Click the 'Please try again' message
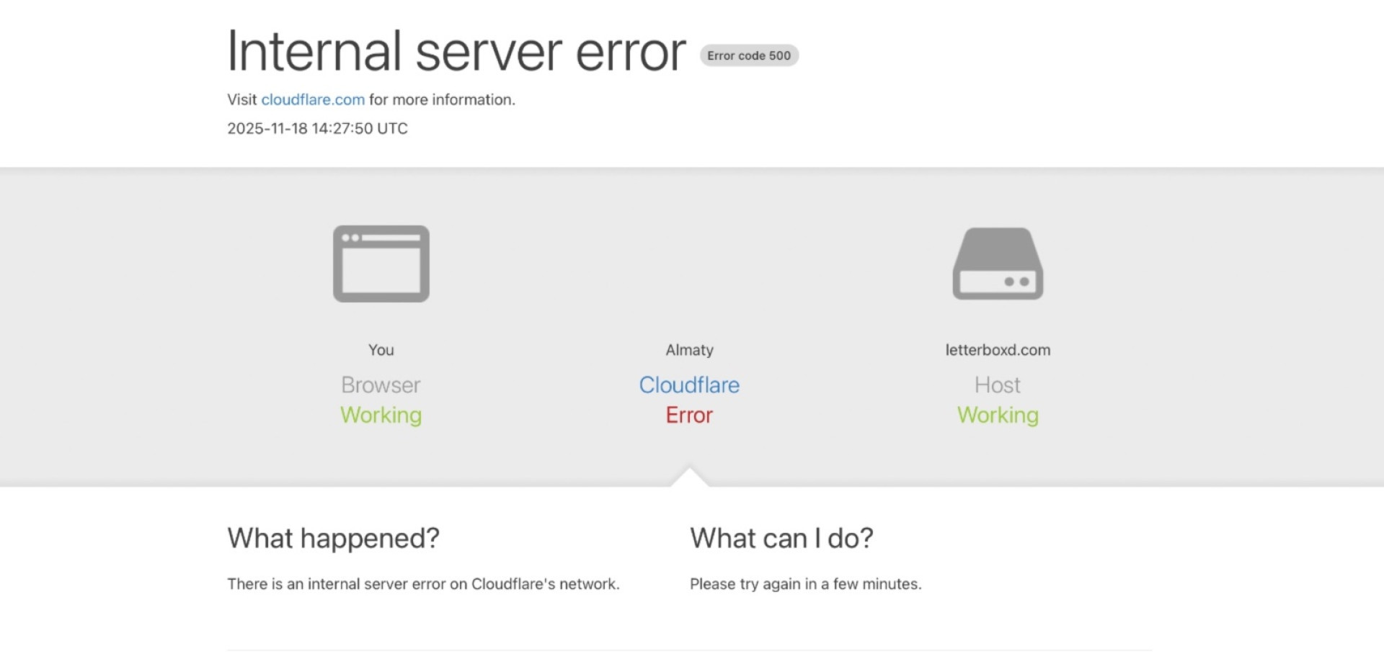 [x=805, y=584]
